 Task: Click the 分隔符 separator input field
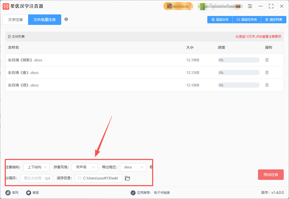coord(36,178)
